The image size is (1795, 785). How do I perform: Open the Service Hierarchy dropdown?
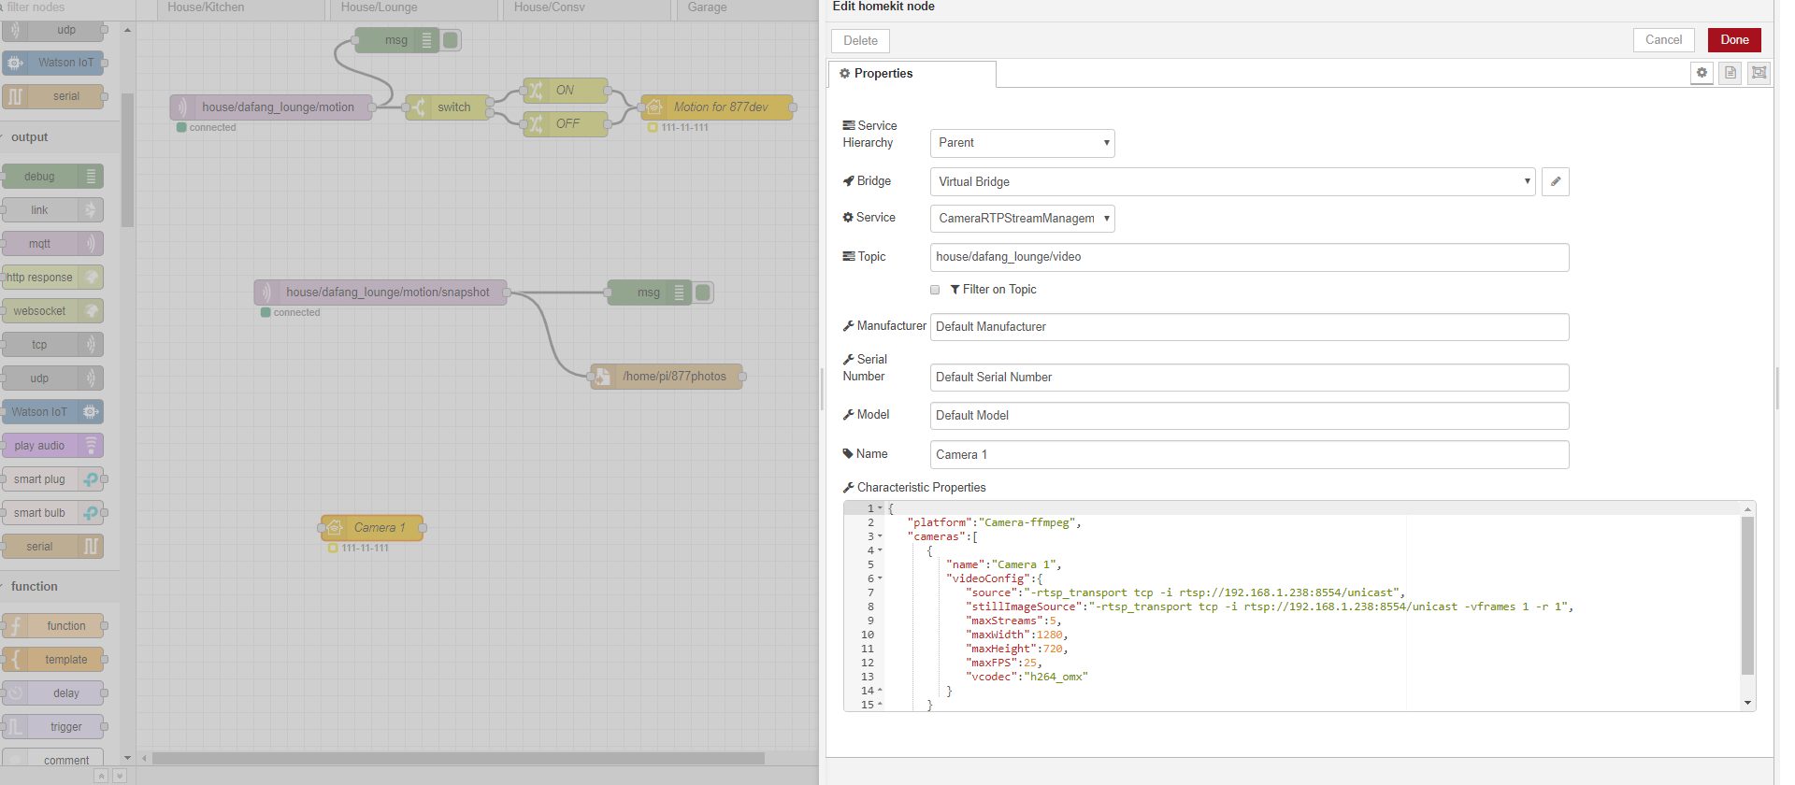click(1023, 143)
